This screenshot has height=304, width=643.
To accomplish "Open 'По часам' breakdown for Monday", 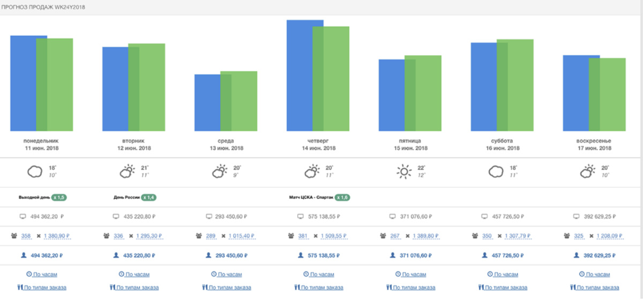I will (42, 274).
